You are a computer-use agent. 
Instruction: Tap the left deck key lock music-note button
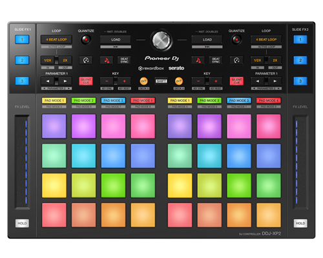[x=107, y=60]
